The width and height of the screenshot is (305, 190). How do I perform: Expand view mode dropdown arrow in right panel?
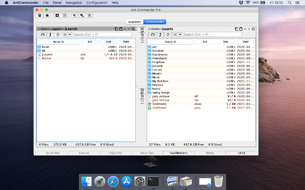(180, 35)
